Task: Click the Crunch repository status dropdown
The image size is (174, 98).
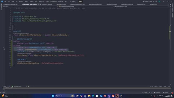Action: [166, 93]
